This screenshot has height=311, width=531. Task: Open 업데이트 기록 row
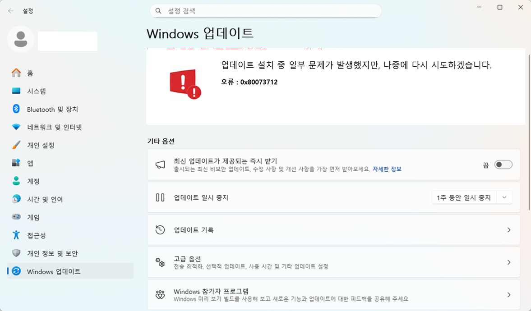pyautogui.click(x=333, y=230)
